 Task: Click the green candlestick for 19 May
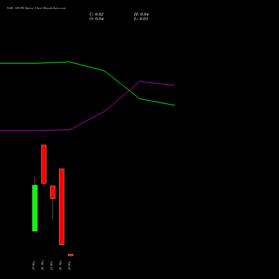coord(35,208)
